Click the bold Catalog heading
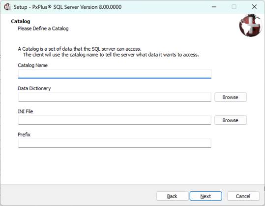 coord(21,21)
